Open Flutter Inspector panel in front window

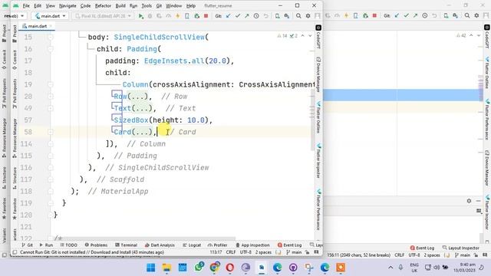click(318, 161)
